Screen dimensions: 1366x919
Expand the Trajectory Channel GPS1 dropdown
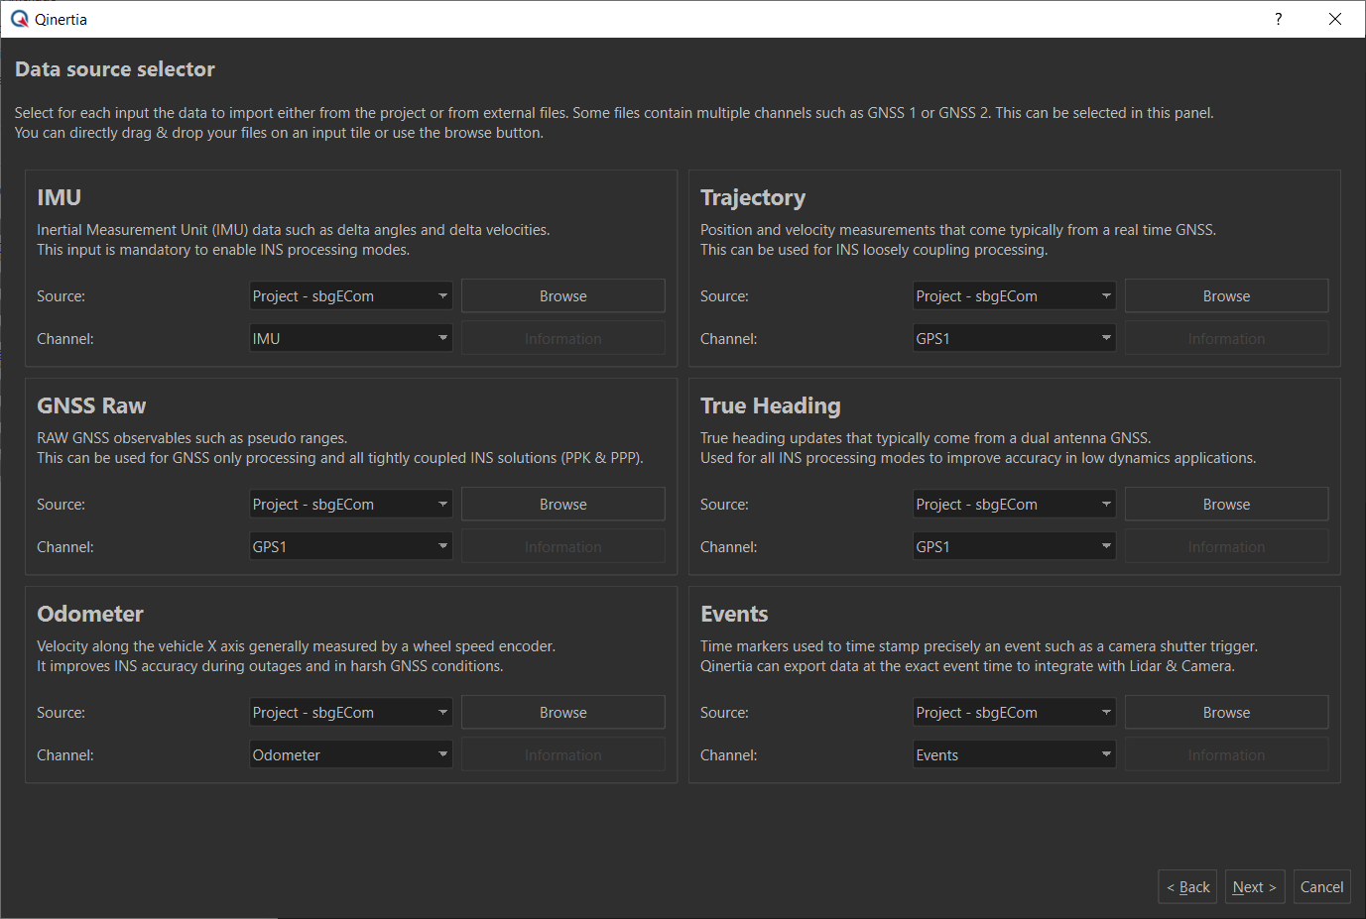(x=1014, y=339)
